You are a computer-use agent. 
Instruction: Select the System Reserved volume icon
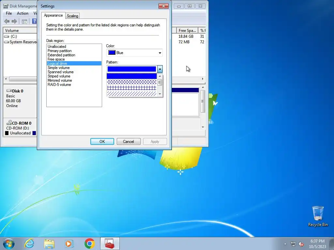(7, 42)
